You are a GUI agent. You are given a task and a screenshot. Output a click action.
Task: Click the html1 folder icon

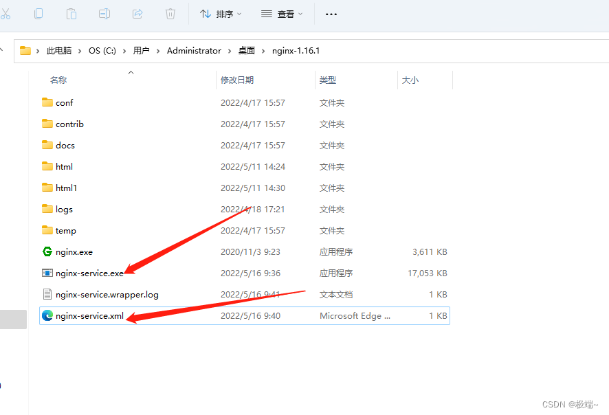pos(47,188)
